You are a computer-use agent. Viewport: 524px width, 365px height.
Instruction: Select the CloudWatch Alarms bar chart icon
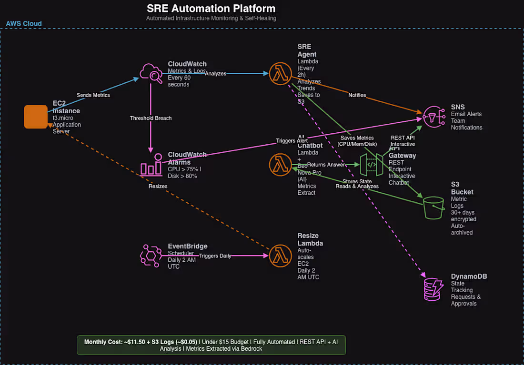(151, 164)
